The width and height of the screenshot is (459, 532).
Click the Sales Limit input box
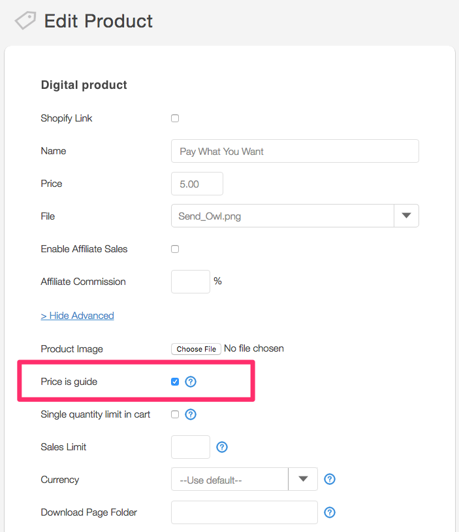191,447
